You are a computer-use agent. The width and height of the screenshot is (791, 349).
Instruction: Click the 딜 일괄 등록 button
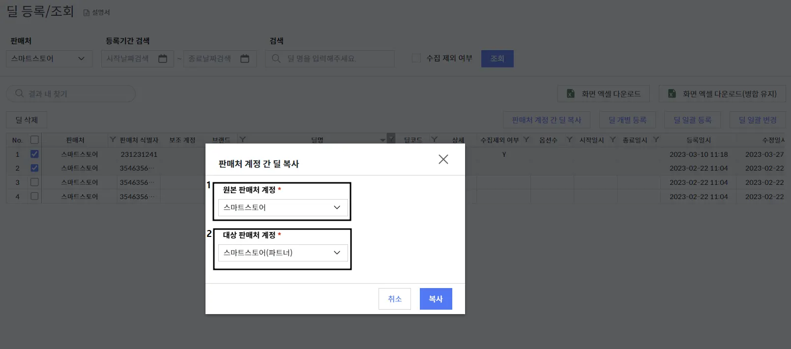[692, 120]
